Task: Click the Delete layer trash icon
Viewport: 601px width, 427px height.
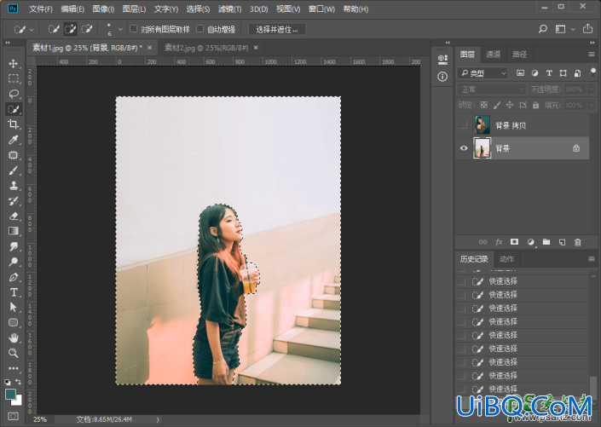Action: point(578,242)
